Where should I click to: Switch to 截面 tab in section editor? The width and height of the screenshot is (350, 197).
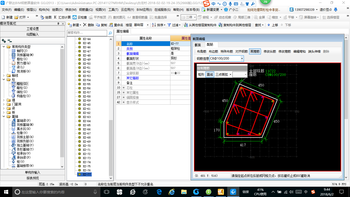(198, 45)
